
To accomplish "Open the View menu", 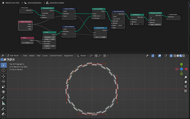I will [25, 56].
